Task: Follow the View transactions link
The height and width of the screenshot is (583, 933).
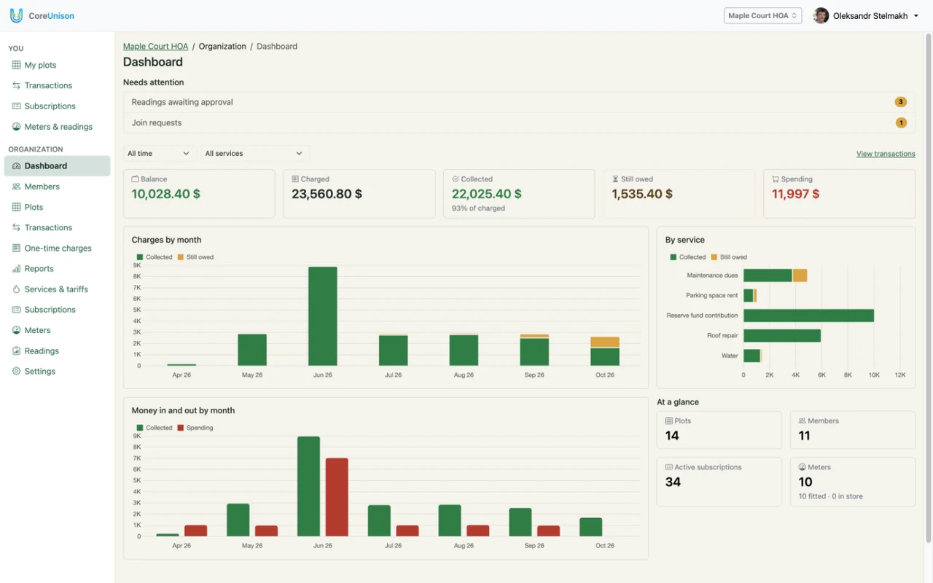Action: pos(886,154)
